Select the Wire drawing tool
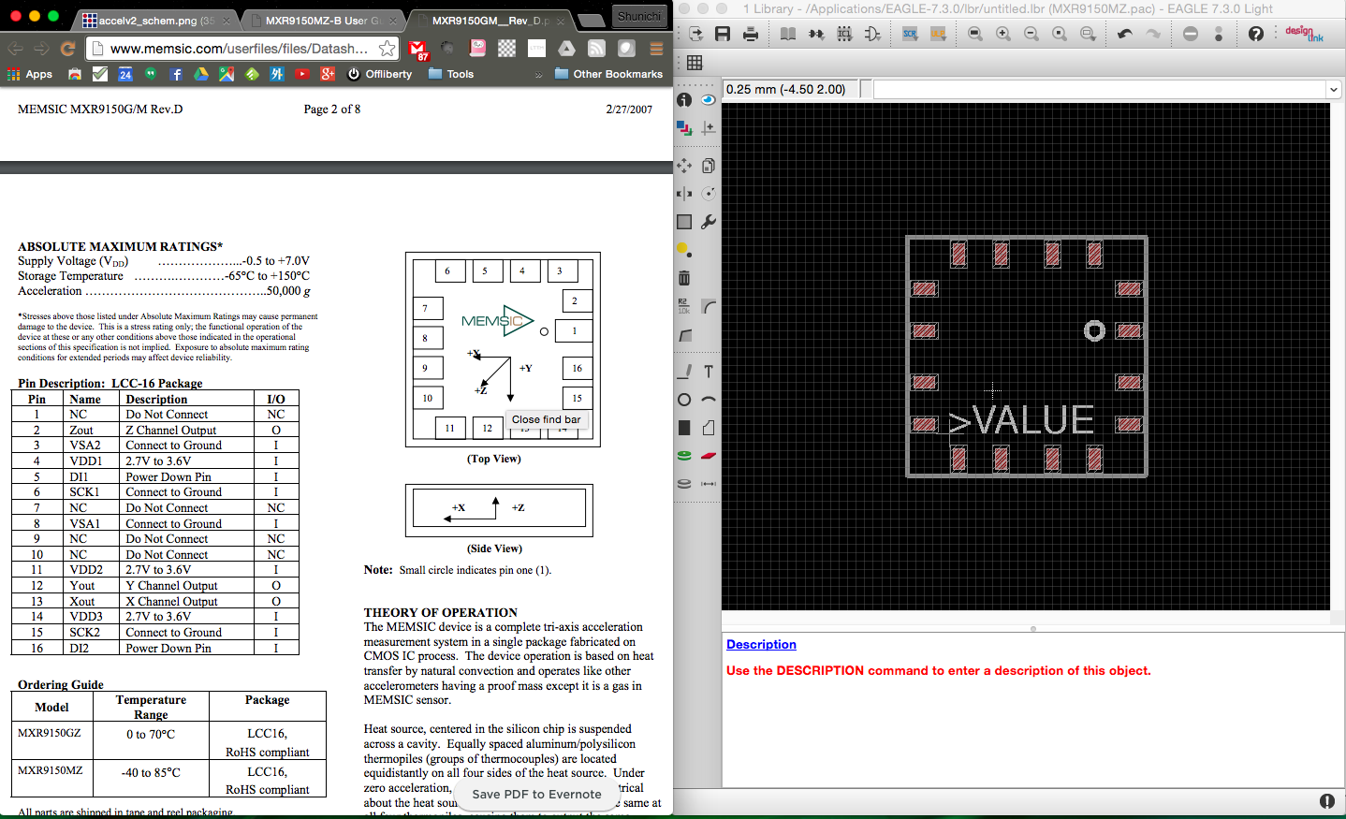1346x819 pixels. [684, 372]
